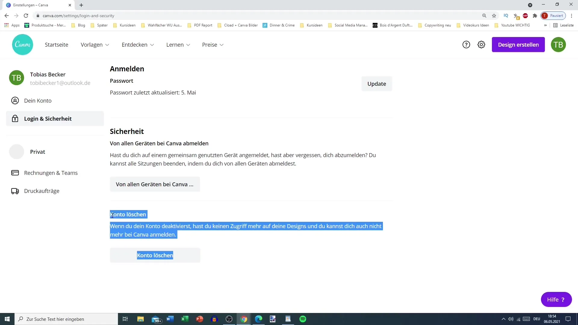Click the IQ extension icon
This screenshot has width=578, height=325.
[506, 16]
